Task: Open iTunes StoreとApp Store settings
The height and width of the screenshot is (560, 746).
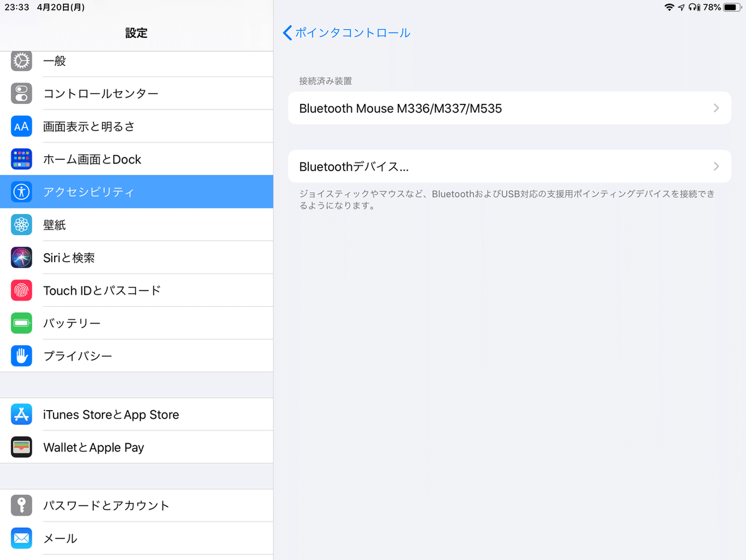Action: click(x=137, y=414)
